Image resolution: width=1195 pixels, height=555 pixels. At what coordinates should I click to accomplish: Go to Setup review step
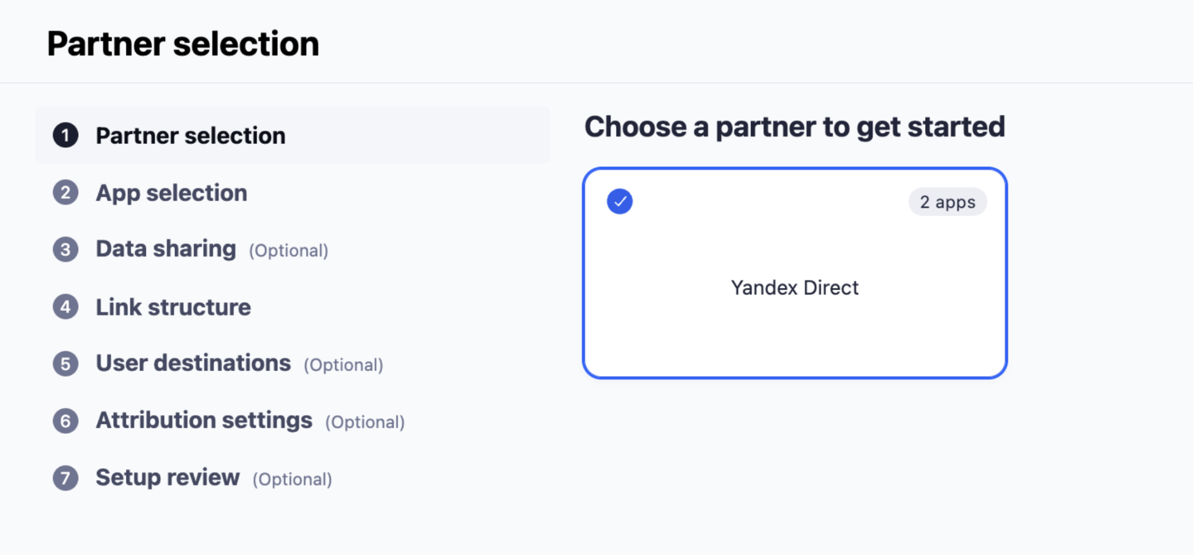168,477
